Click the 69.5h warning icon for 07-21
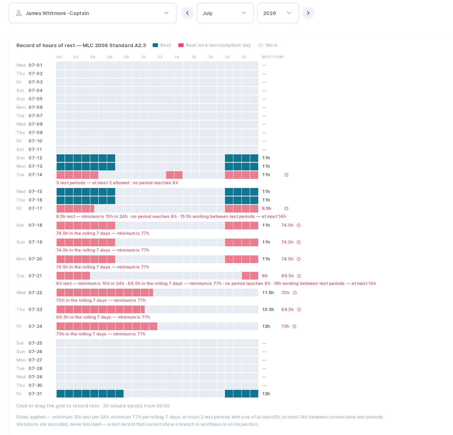 [x=299, y=276]
